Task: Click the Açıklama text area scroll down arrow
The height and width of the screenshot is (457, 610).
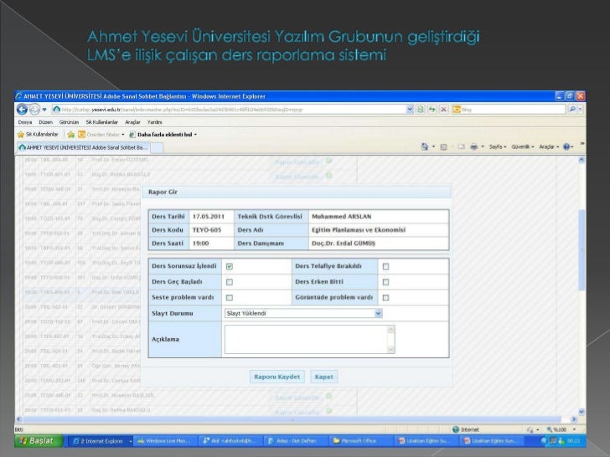Action: [391, 350]
